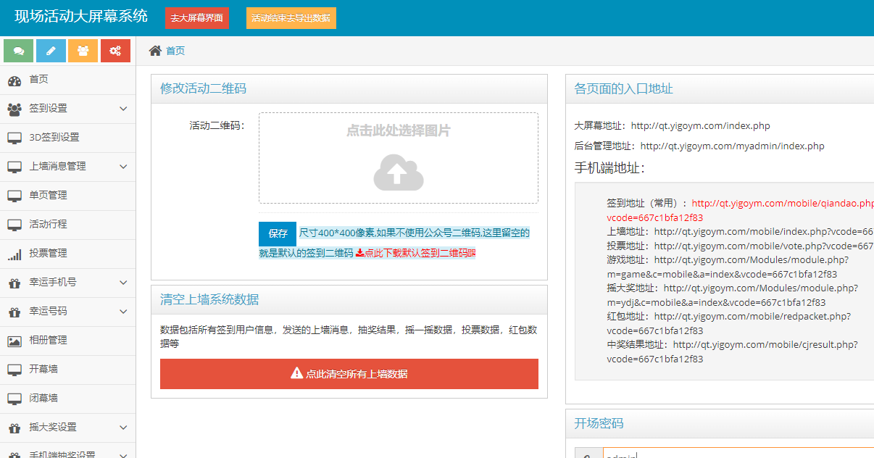Screen dimensions: 874x458
Task: Open the 3D签到设置 menu item
Action: pyautogui.click(x=54, y=138)
